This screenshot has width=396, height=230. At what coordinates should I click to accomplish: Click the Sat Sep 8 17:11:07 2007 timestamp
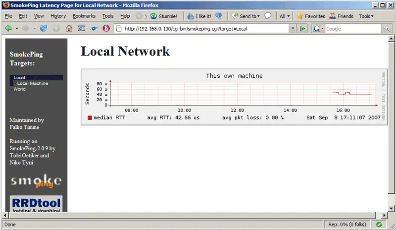[343, 117]
